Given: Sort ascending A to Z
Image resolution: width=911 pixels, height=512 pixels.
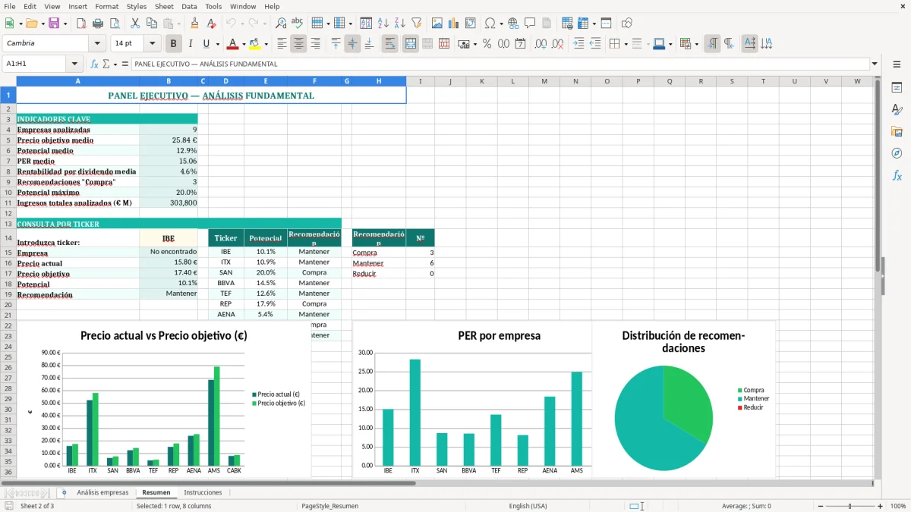Looking at the screenshot, I should pos(383,24).
